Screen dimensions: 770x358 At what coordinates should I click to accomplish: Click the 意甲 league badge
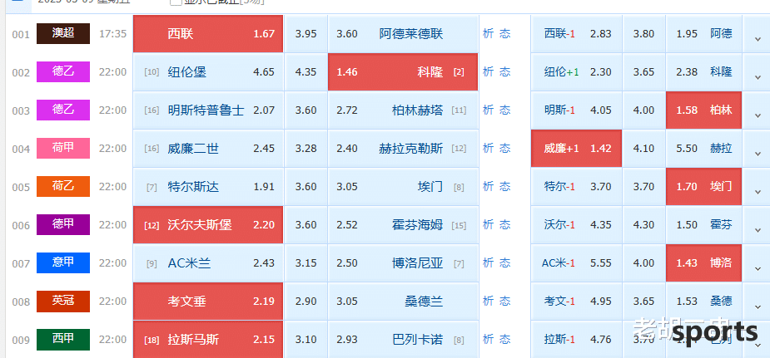click(63, 263)
